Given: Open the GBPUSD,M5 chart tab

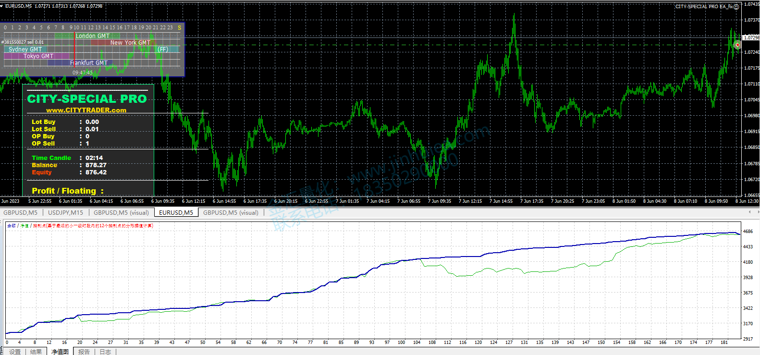Looking at the screenshot, I should [x=20, y=213].
